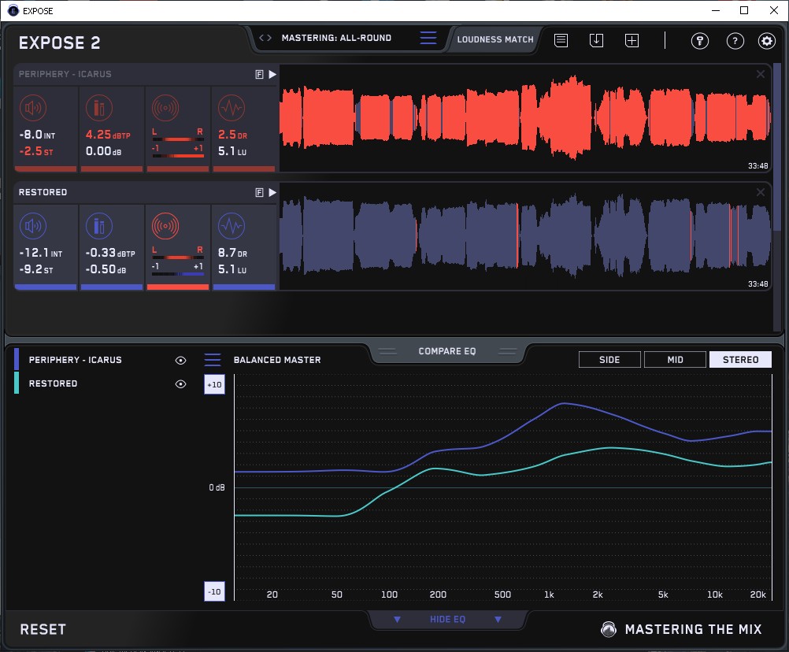
Task: Hide Periphery - Icarus EQ curve via eye icon
Action: (181, 360)
